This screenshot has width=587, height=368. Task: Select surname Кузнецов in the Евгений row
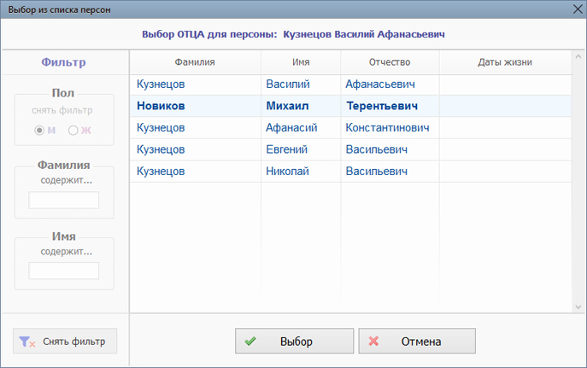tap(161, 149)
